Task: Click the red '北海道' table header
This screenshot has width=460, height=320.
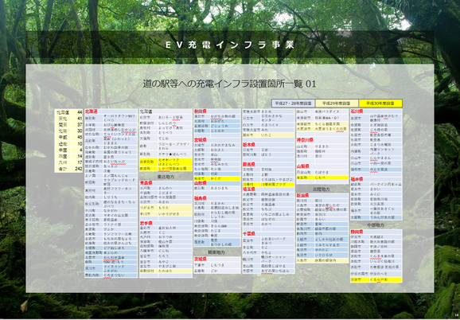Action: (91, 111)
